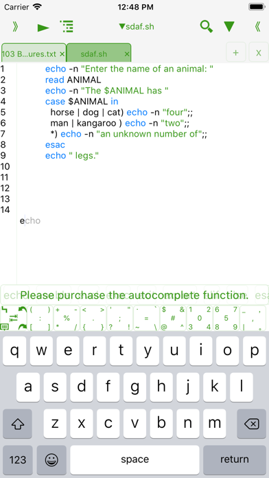The height and width of the screenshot is (478, 269).
Task: Close the sdaf.sh tab
Action: point(127,54)
